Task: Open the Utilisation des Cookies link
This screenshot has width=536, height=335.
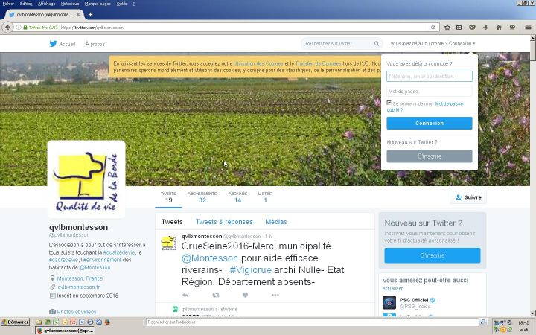Action: (x=258, y=63)
